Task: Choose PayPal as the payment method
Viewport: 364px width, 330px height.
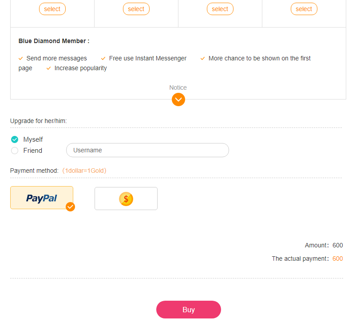Action: 42,198
